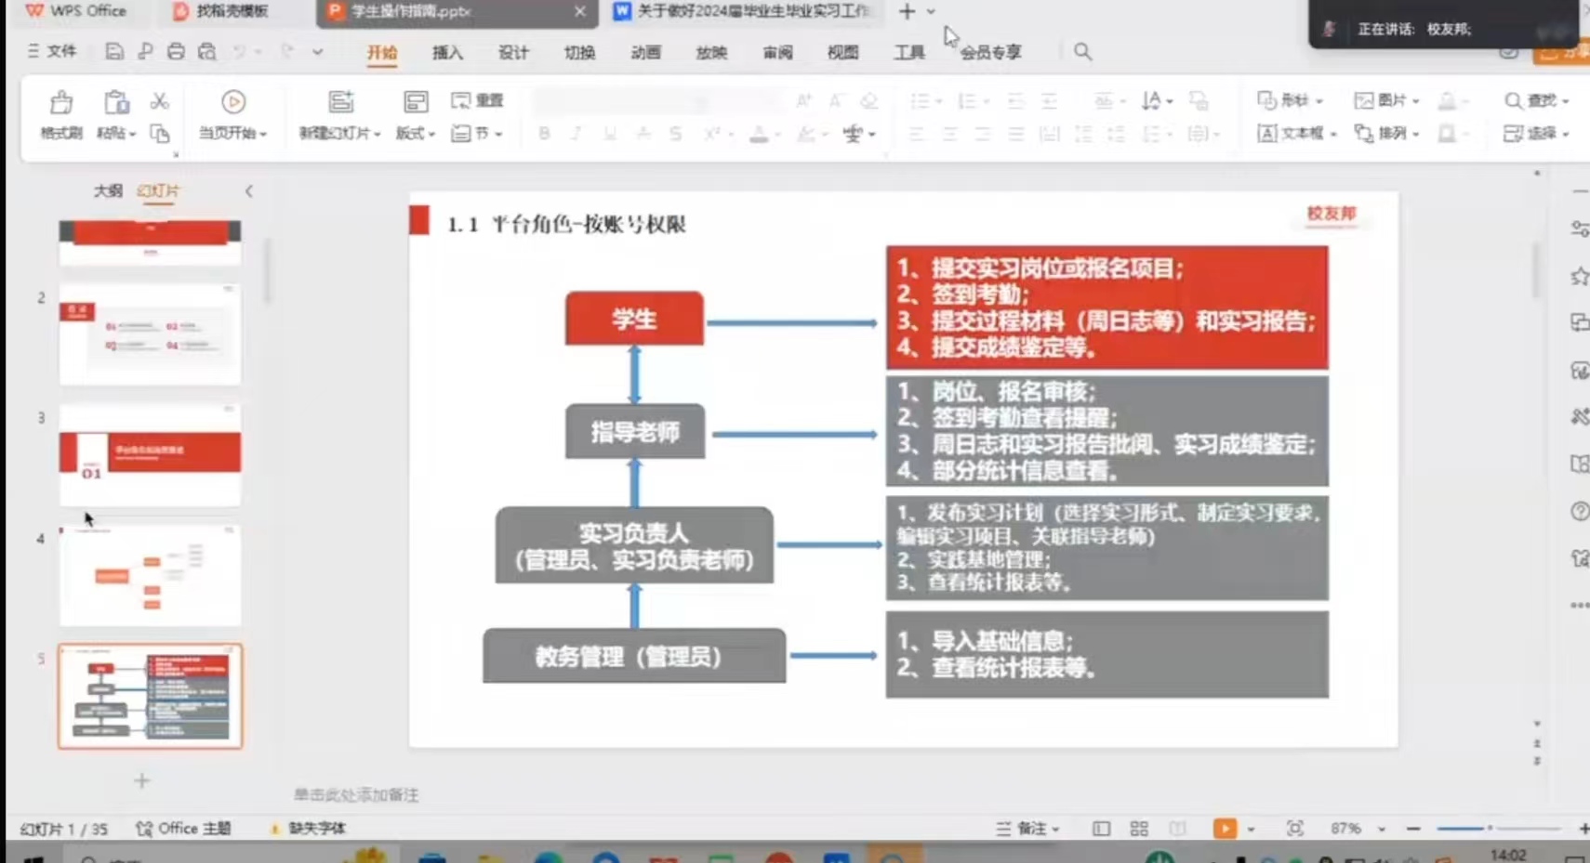
Task: Click orange slideshow play button in status bar
Action: pyautogui.click(x=1225, y=829)
